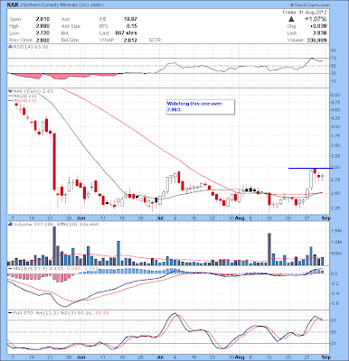Click the Sep label on price chart axis

click(x=326, y=218)
